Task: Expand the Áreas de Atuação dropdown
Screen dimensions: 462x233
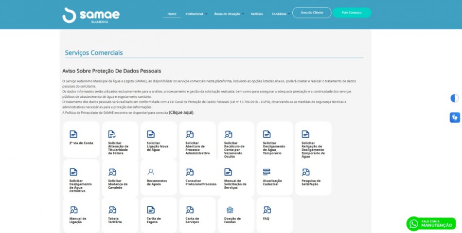Action: (x=228, y=14)
